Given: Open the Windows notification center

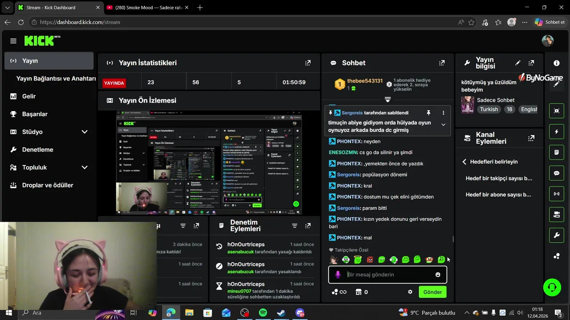Looking at the screenshot, I should tap(558, 312).
